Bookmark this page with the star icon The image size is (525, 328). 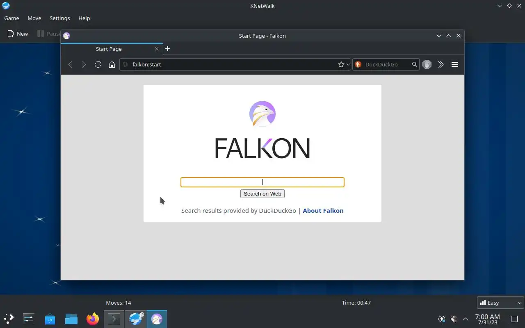[x=341, y=64]
